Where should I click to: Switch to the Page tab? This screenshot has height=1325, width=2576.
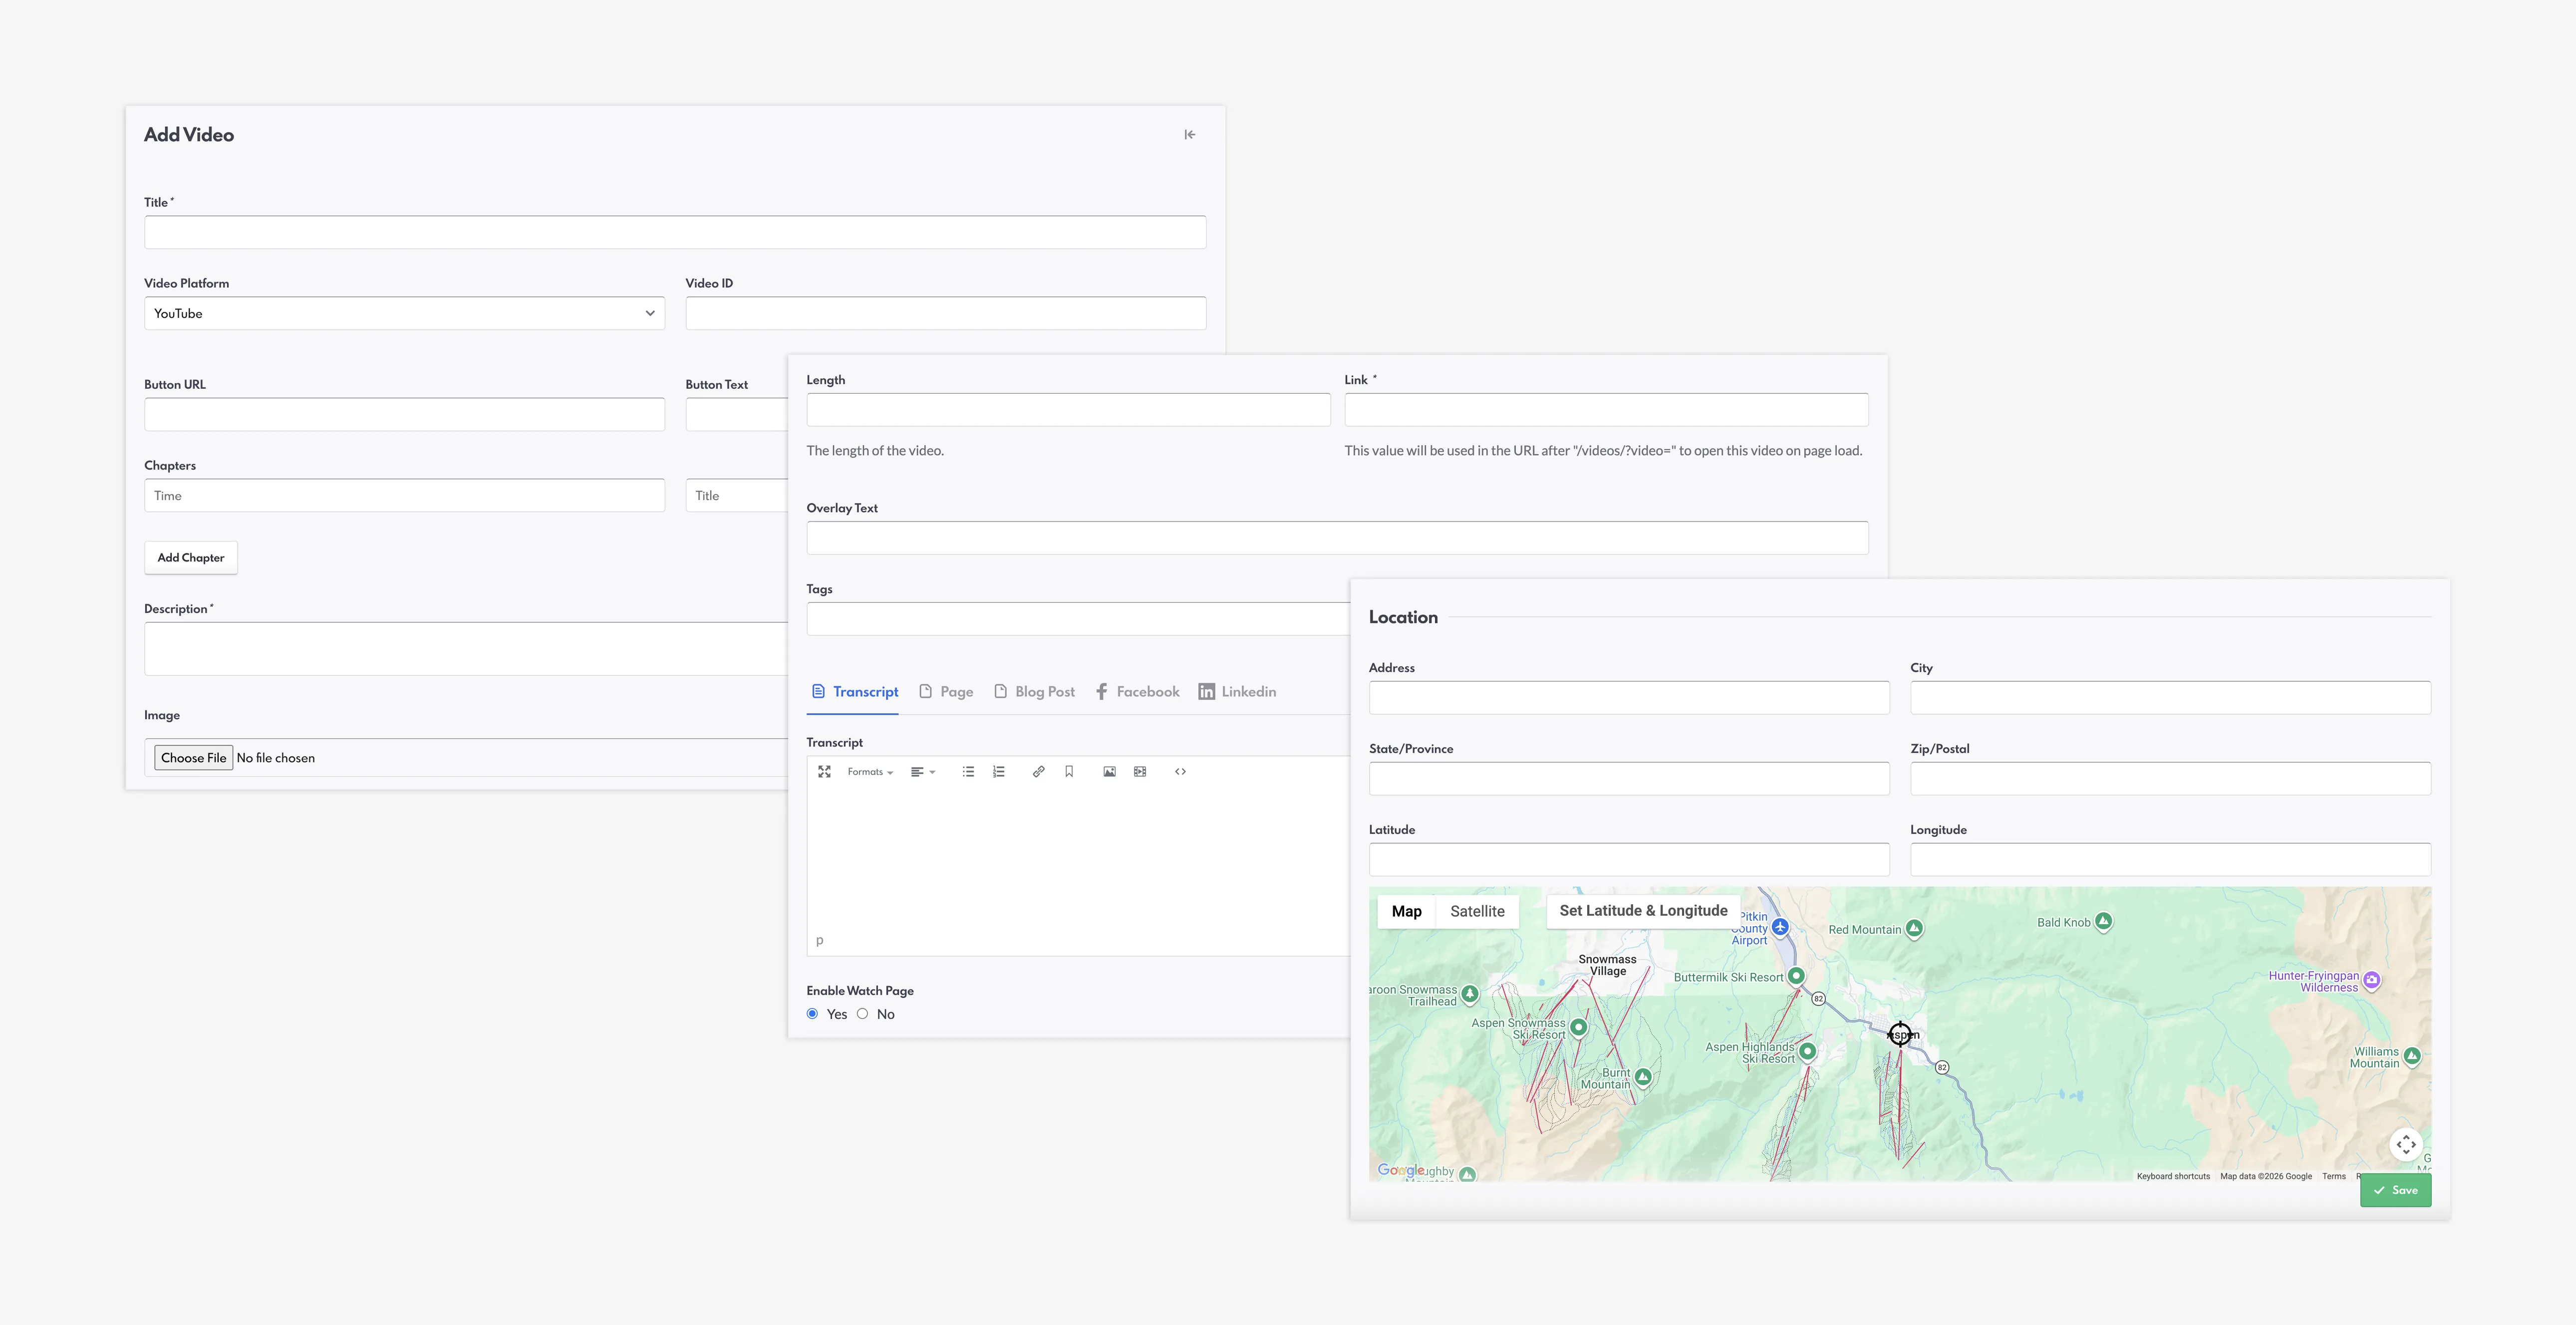click(946, 692)
